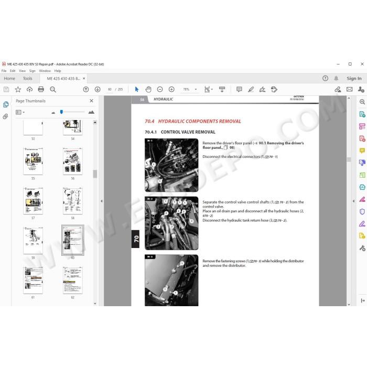
Task: Collapse the left navigation pane arrow
Action: pyautogui.click(x=101, y=201)
